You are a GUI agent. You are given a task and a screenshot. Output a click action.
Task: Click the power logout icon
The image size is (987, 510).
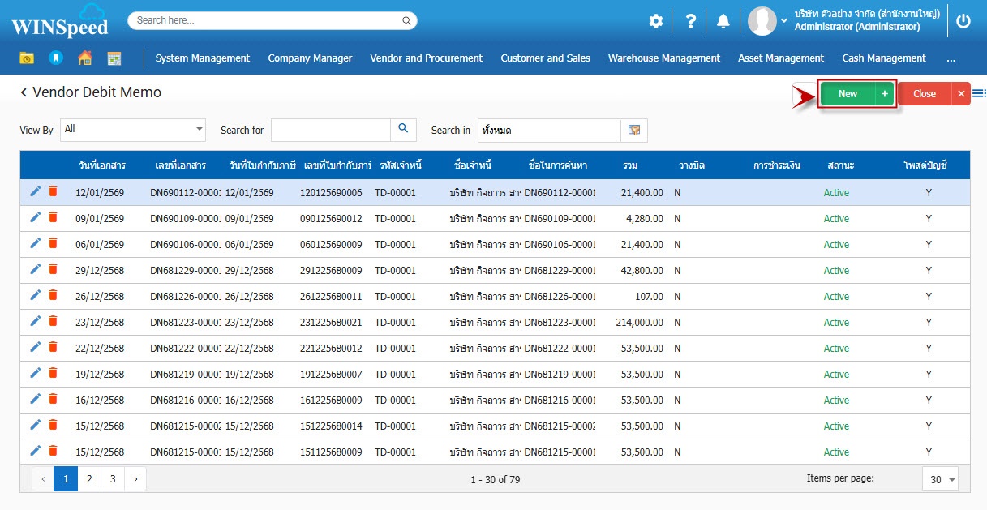963,22
